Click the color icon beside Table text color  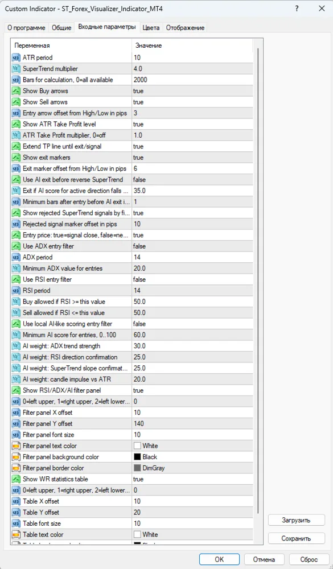(16, 534)
